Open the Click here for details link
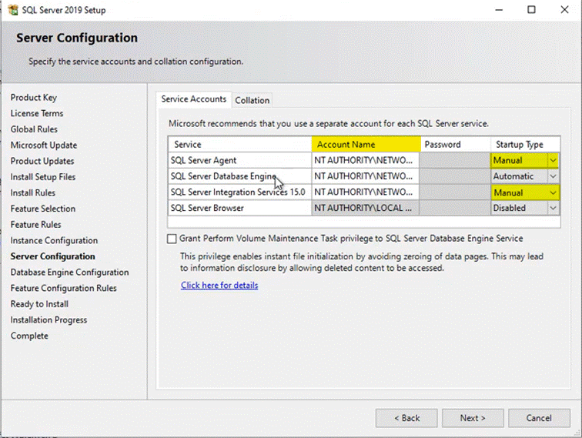This screenshot has height=438, width=582. 219,285
